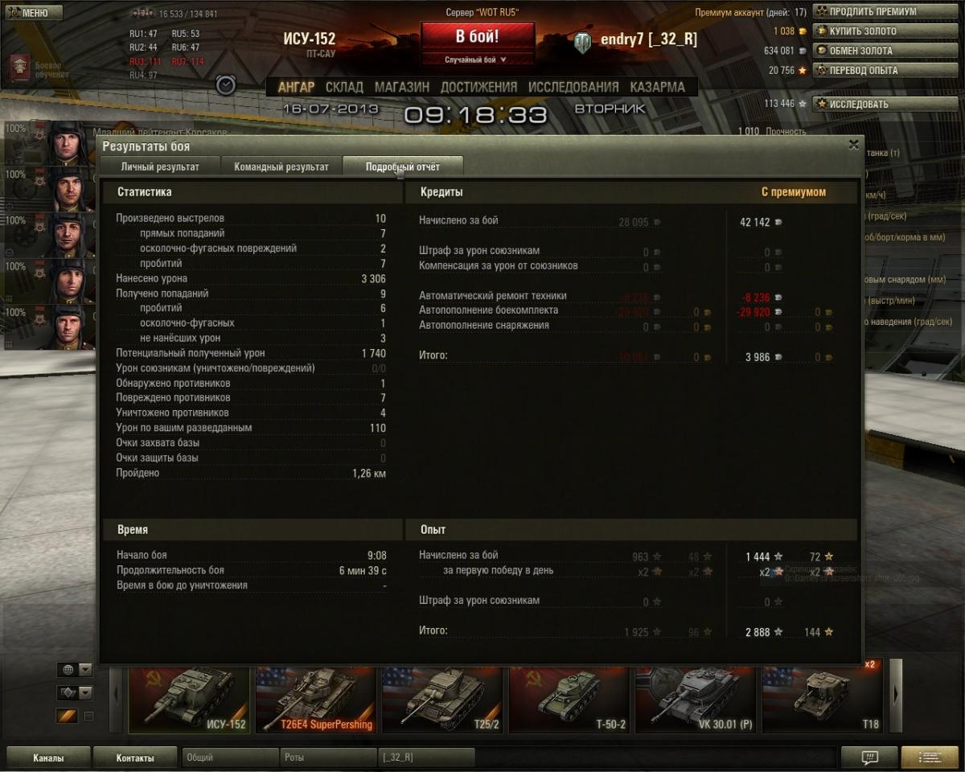
Task: Click the gold list icon button
Action: pos(930,758)
